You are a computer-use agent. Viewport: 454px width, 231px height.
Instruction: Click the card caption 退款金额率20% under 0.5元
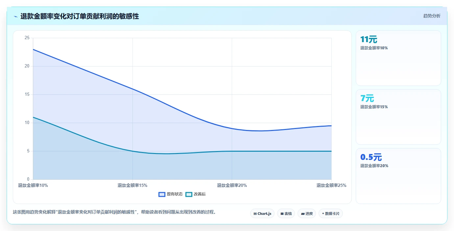374,166
